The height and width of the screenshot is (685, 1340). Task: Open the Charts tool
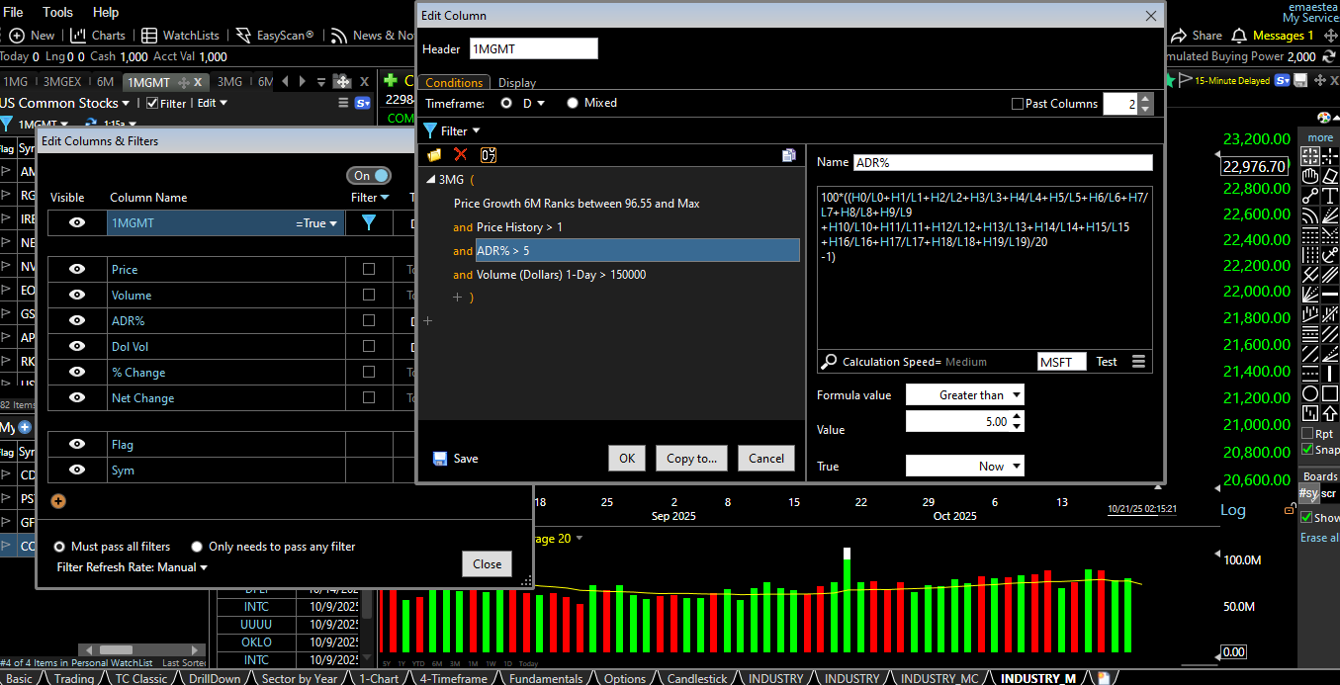pyautogui.click(x=98, y=35)
